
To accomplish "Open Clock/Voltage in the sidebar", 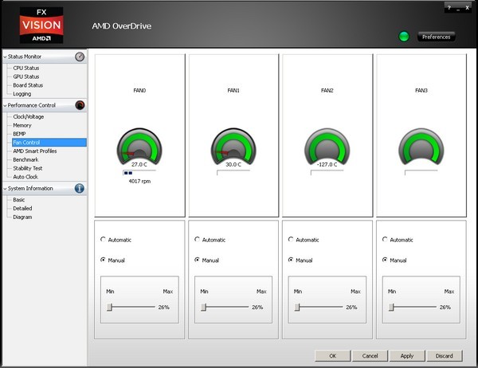I will click(x=29, y=116).
